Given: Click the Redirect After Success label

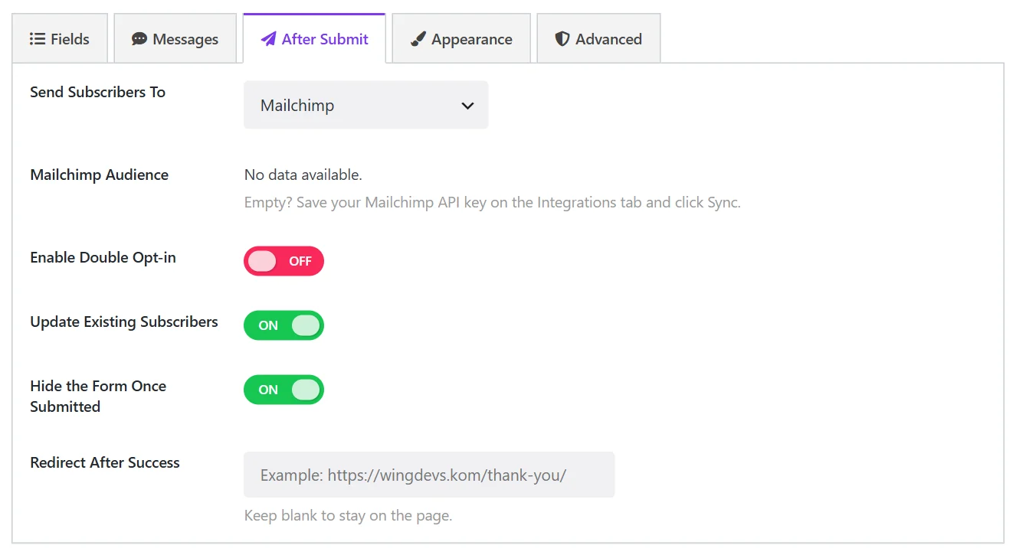Looking at the screenshot, I should [105, 462].
